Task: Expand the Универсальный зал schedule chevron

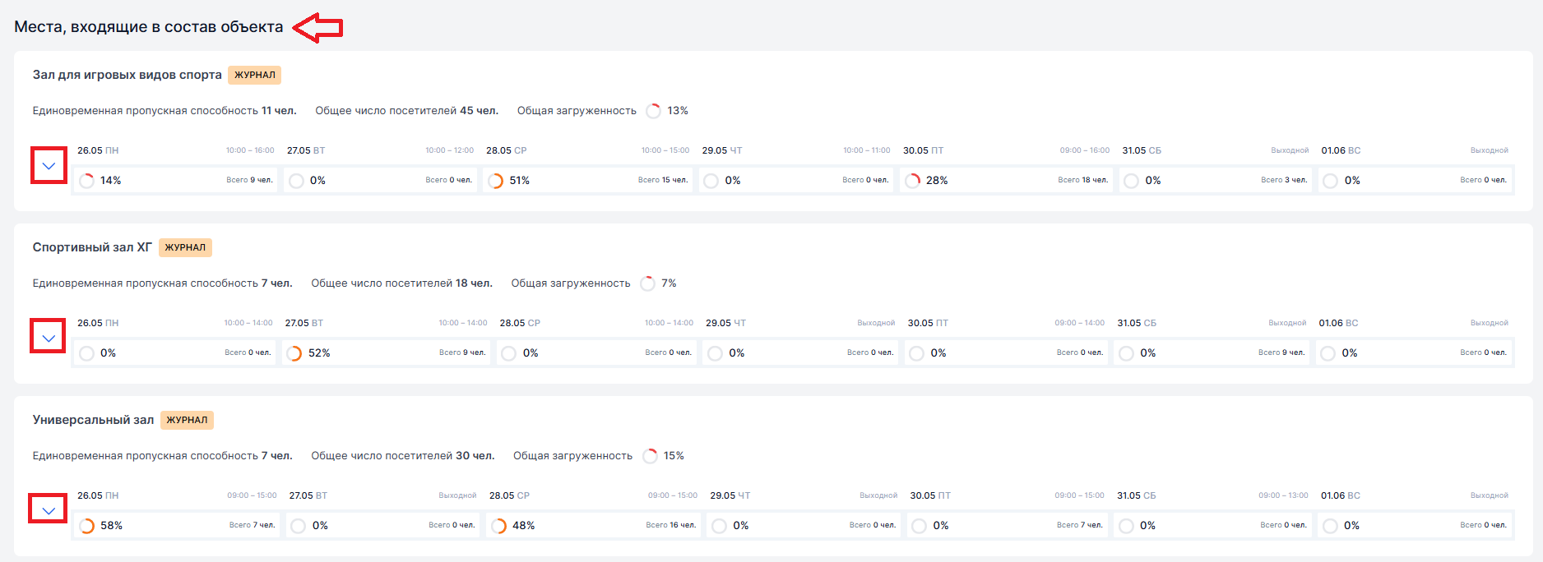Action: click(49, 511)
